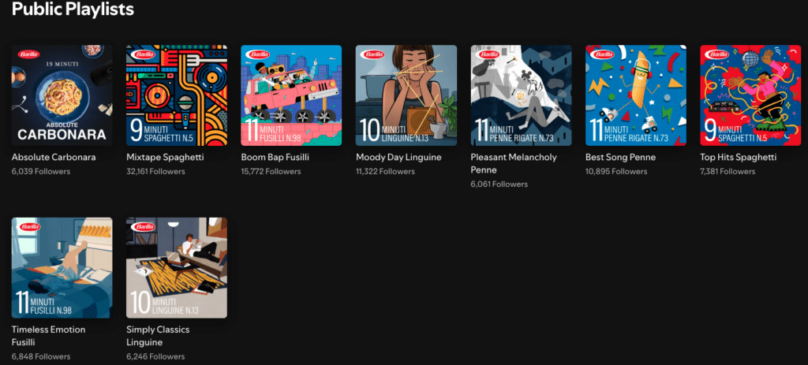Viewport: 808px width, 365px height.
Task: Click the "Public Playlists" section heading
Action: pos(73,10)
